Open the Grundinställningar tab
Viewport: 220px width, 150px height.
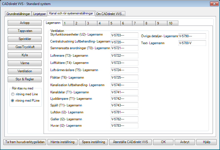point(18,14)
